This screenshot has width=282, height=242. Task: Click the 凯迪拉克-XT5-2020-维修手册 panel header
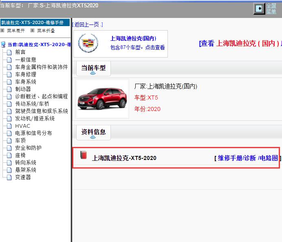tap(35, 22)
